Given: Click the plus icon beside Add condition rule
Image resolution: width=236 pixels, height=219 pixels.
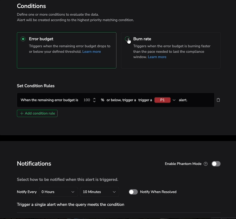Looking at the screenshot, I should pyautogui.click(x=22, y=113).
